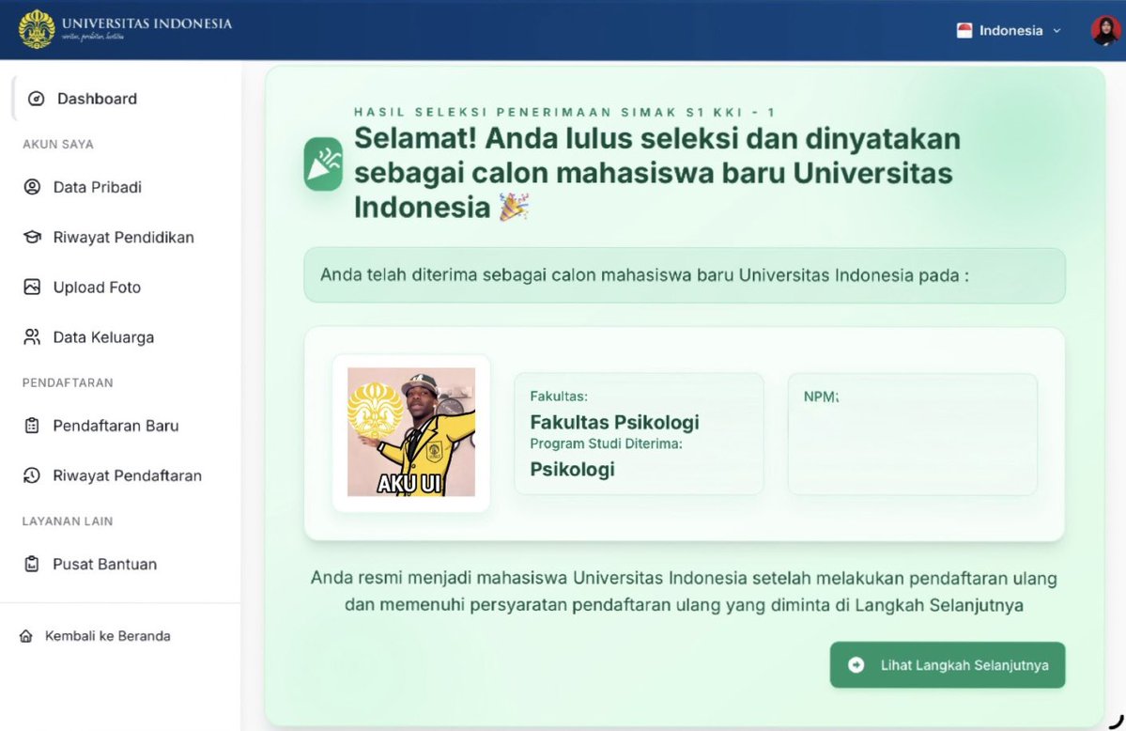
Task: Open Riwayat Pendidikan section
Action: (x=125, y=237)
